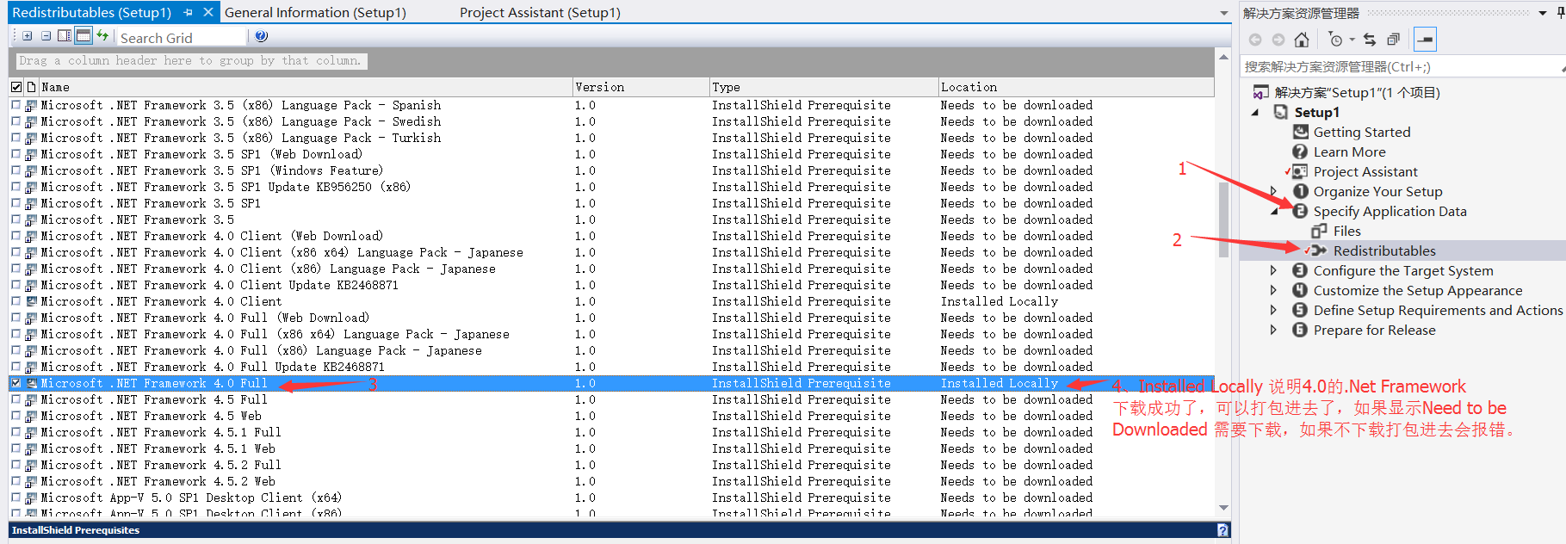Sort by the Type column header
Image resolution: width=1566 pixels, height=544 pixels.
(824, 87)
